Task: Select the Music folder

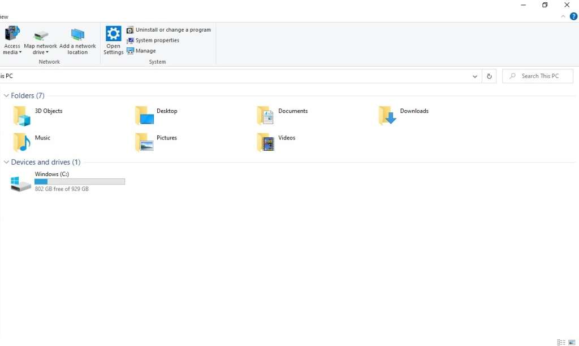Action: pos(23,142)
